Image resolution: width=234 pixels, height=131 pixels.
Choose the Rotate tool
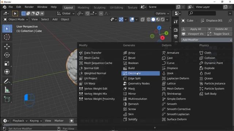coord(7,55)
